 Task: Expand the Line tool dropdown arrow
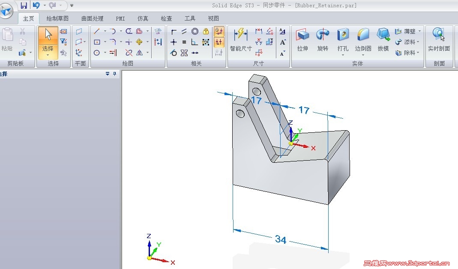[105, 31]
